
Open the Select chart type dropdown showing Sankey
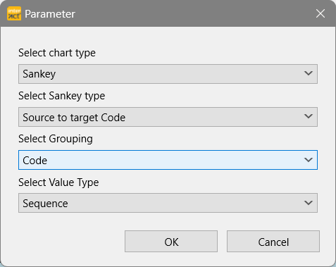click(x=168, y=74)
